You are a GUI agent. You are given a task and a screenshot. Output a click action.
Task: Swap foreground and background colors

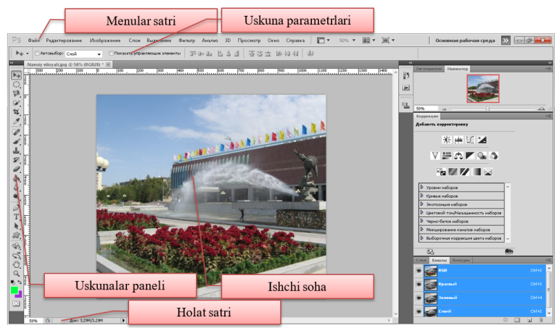tap(20, 282)
